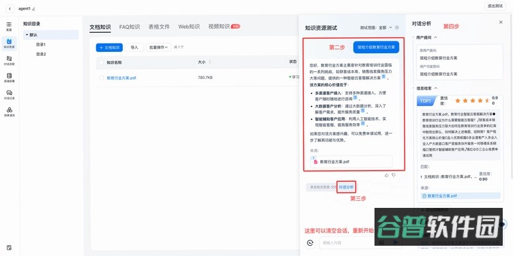Click citation marker after 智能云客服解决方案
The height and width of the screenshot is (256, 513).
[x=383, y=76]
